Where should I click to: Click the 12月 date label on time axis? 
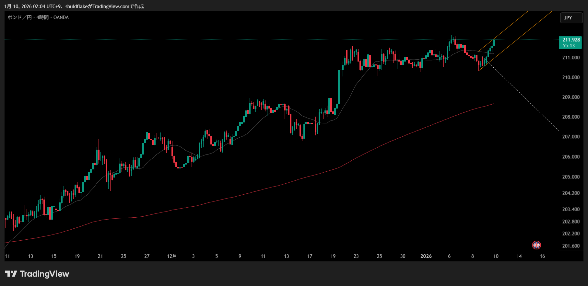click(172, 256)
